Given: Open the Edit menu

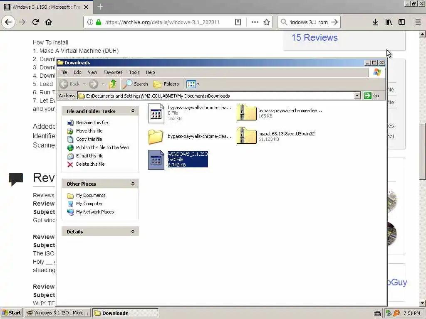Looking at the screenshot, I should tap(77, 72).
